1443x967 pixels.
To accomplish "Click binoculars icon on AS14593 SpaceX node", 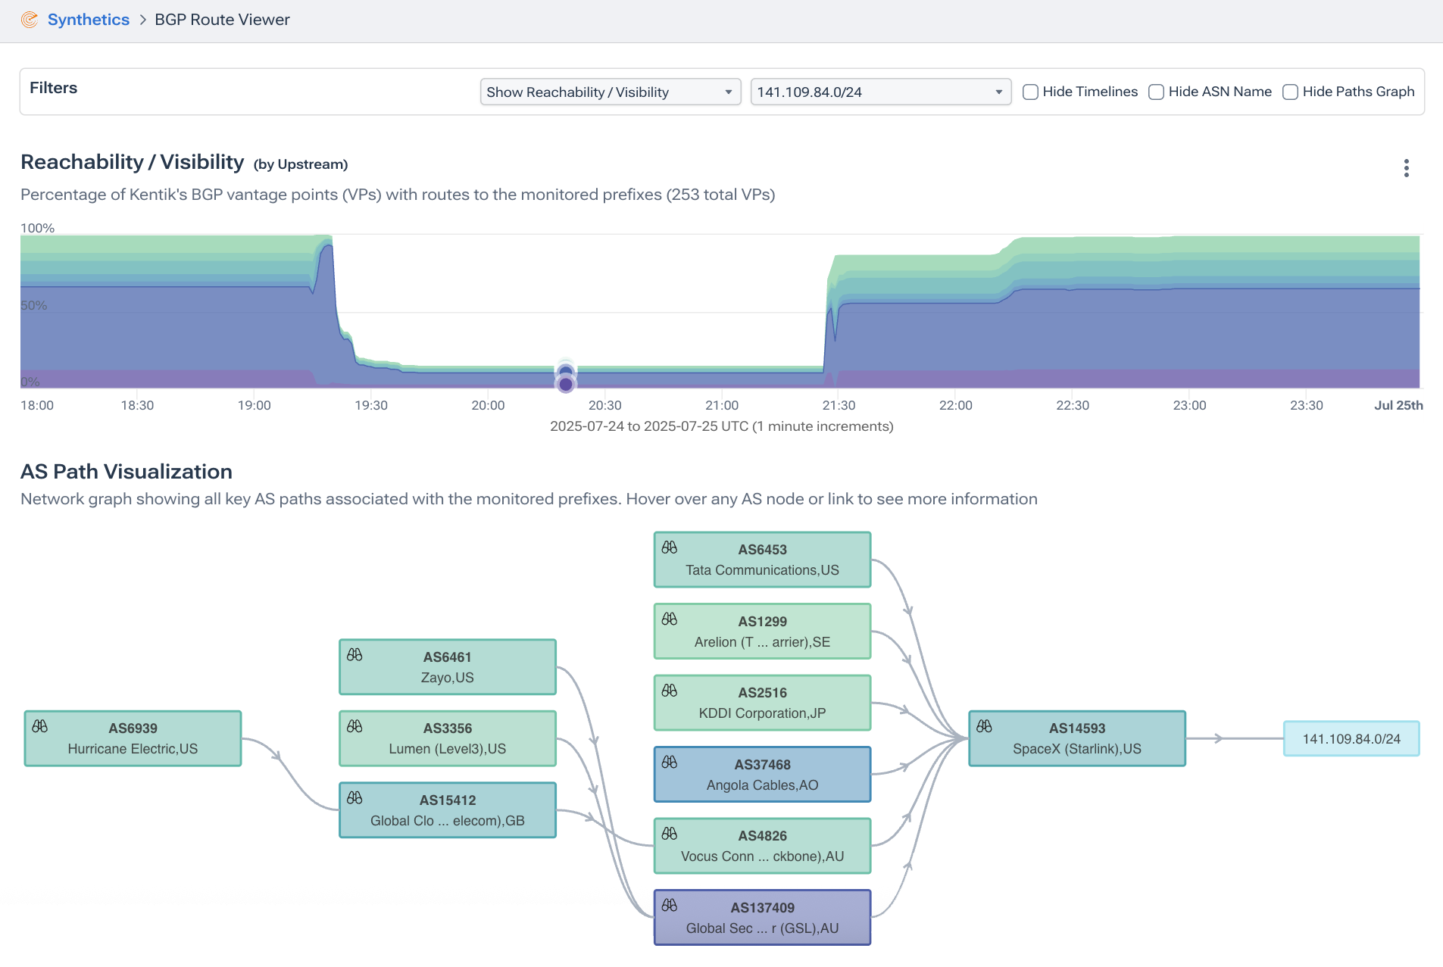I will pos(984,726).
